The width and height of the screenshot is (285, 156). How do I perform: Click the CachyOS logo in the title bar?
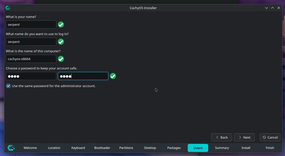[x=8, y=8]
